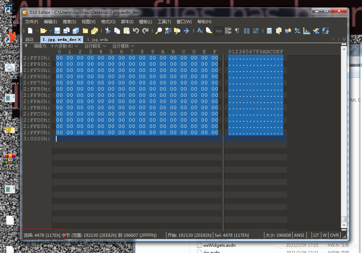Open Find in Files icon
Viewport: 362px width, 253px height.
(x=177, y=30)
